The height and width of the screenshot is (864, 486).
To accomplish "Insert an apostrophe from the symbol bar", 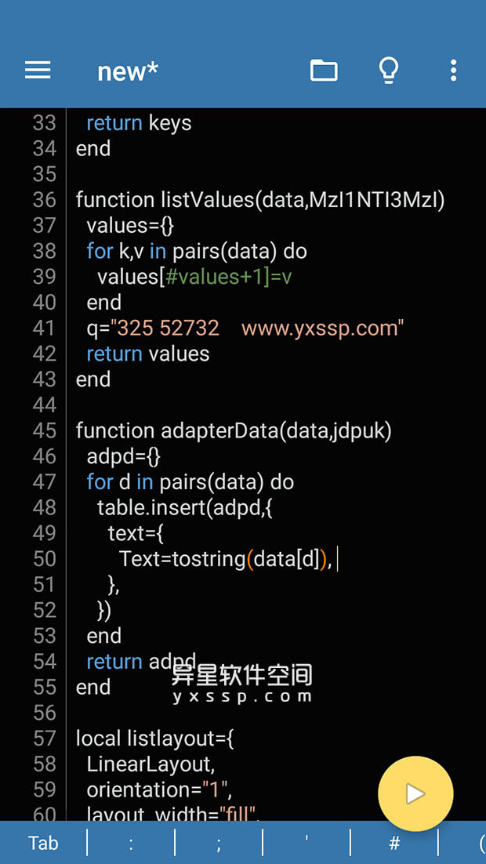I will click(x=306, y=843).
